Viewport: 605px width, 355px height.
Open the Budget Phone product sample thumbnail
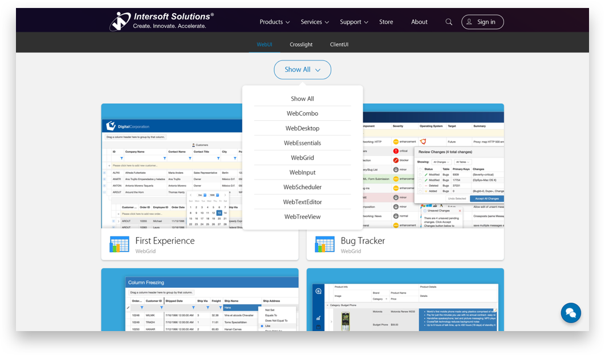(405, 300)
